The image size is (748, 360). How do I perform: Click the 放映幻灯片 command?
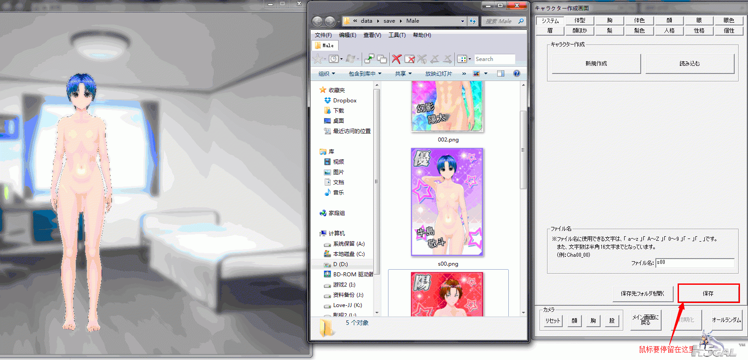tap(438, 73)
